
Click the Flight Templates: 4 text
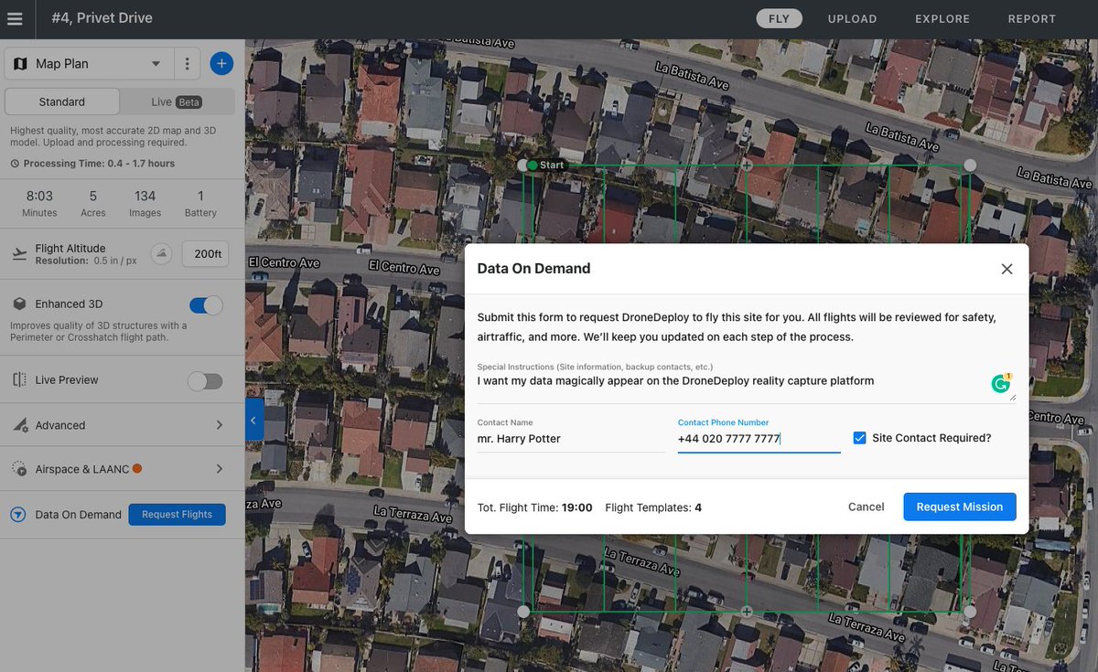653,507
